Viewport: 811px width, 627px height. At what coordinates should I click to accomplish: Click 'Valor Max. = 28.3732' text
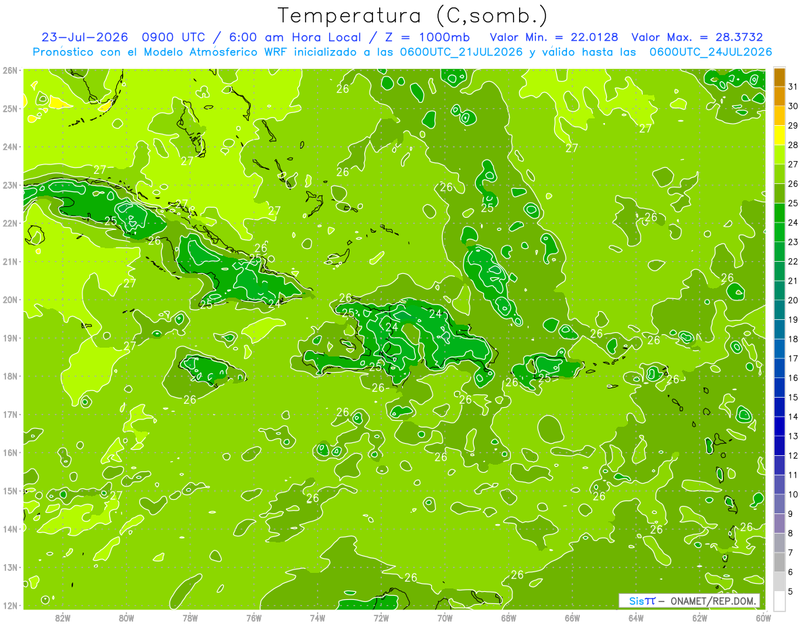697,37
